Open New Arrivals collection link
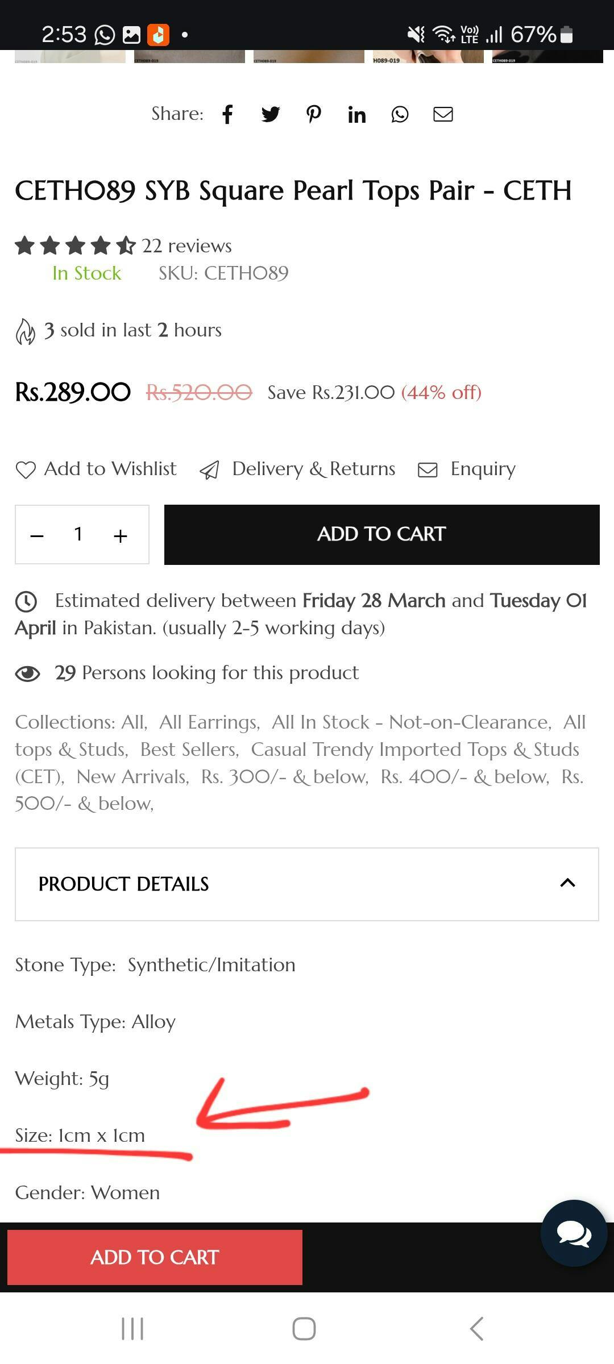 (132, 777)
